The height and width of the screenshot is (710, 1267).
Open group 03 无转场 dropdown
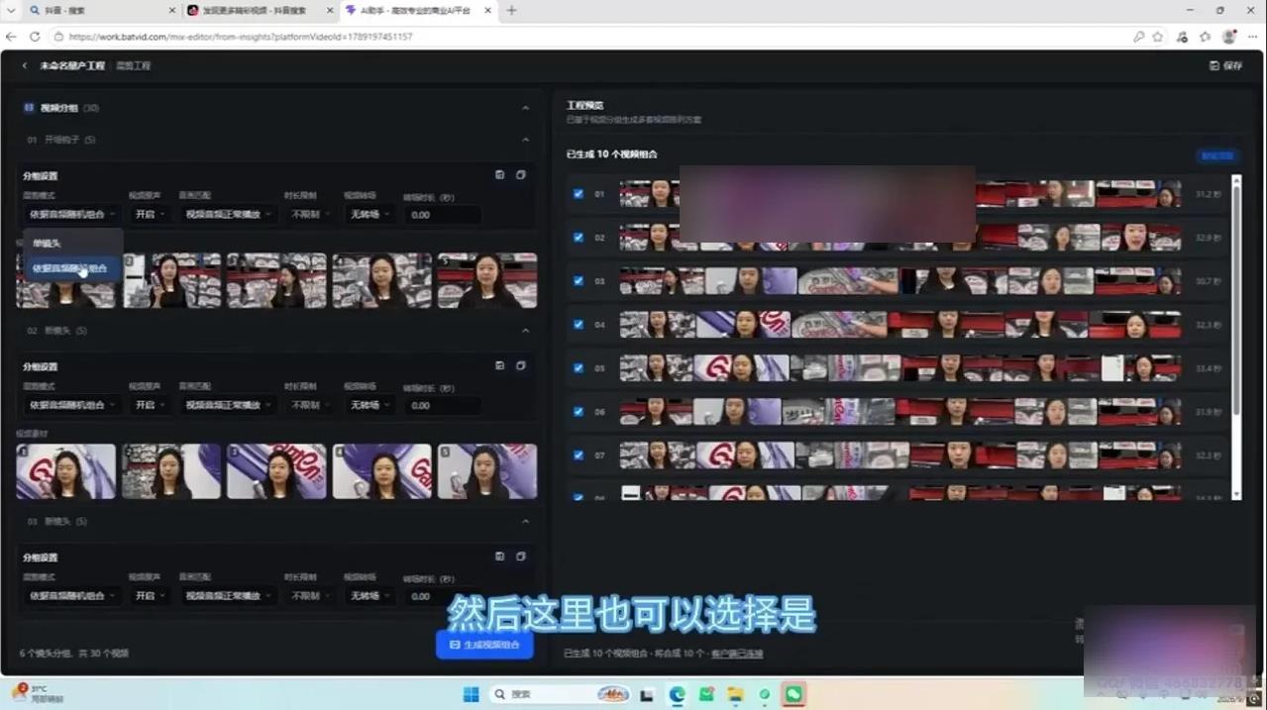click(x=369, y=596)
